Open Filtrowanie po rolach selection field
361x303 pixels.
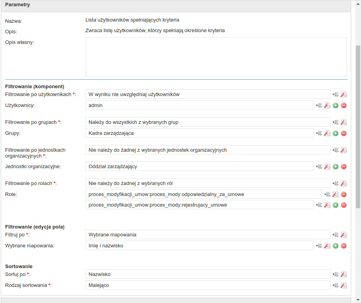[208, 183]
